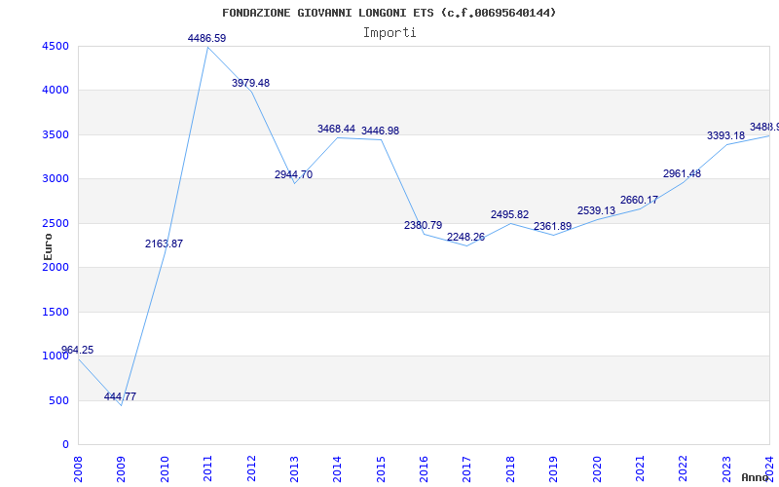
Task: Click the data label 3446.98
Action: point(380,131)
